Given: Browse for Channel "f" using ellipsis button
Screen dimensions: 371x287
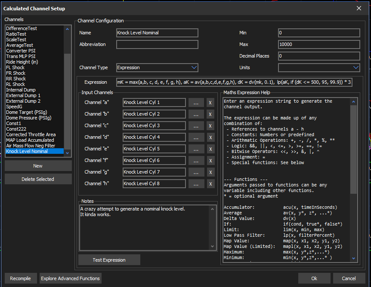Looking at the screenshot, I should (196, 161).
